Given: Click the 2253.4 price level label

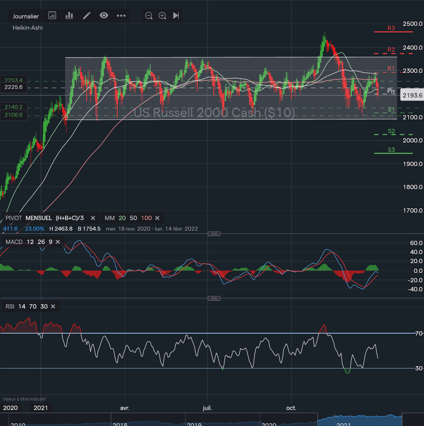Looking at the screenshot, I should 14,80.
